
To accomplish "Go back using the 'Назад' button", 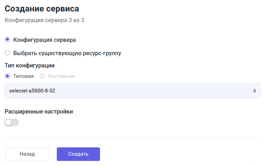I will (27, 154).
